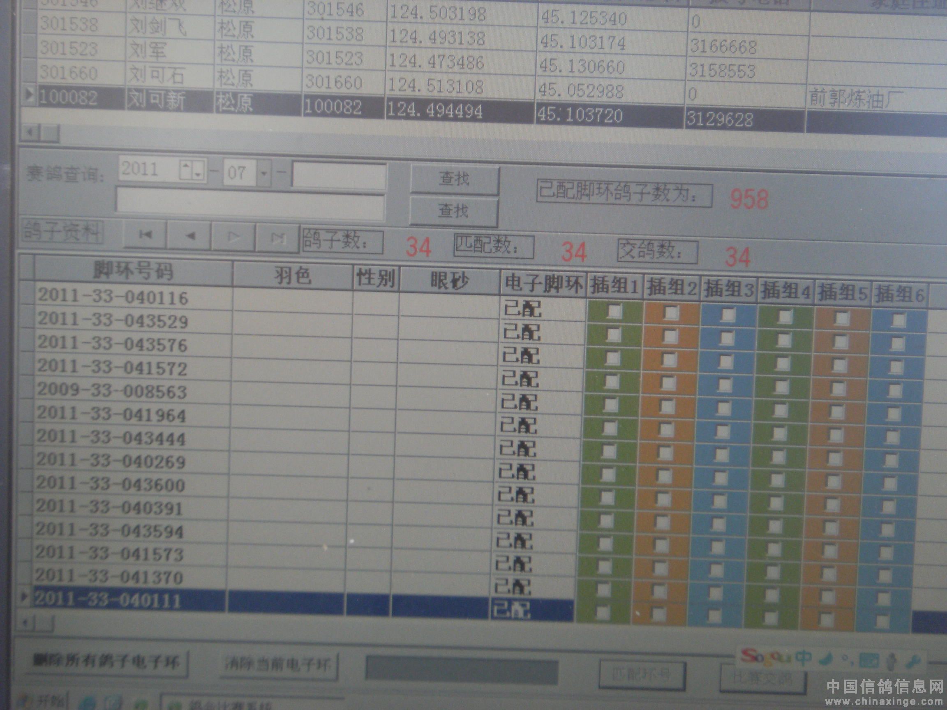Click the 2011 year spinner arrows
947x710 pixels.
(x=192, y=171)
